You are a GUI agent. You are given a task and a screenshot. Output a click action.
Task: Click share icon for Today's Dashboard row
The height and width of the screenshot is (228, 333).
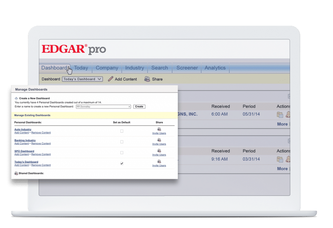159,162
